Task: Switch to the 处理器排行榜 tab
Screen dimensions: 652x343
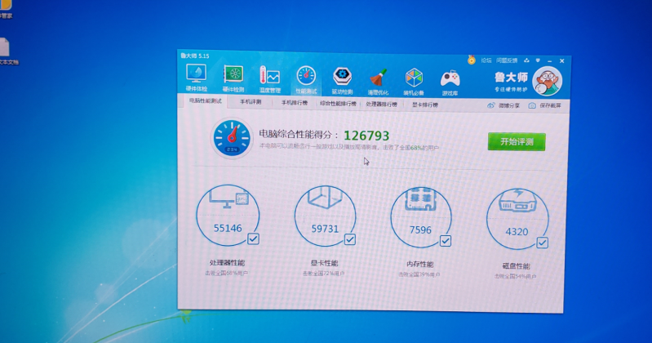Action: click(382, 104)
